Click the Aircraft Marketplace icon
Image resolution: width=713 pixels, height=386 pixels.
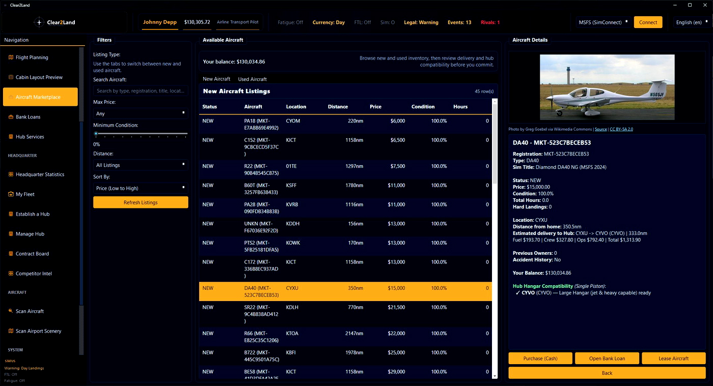click(x=11, y=97)
